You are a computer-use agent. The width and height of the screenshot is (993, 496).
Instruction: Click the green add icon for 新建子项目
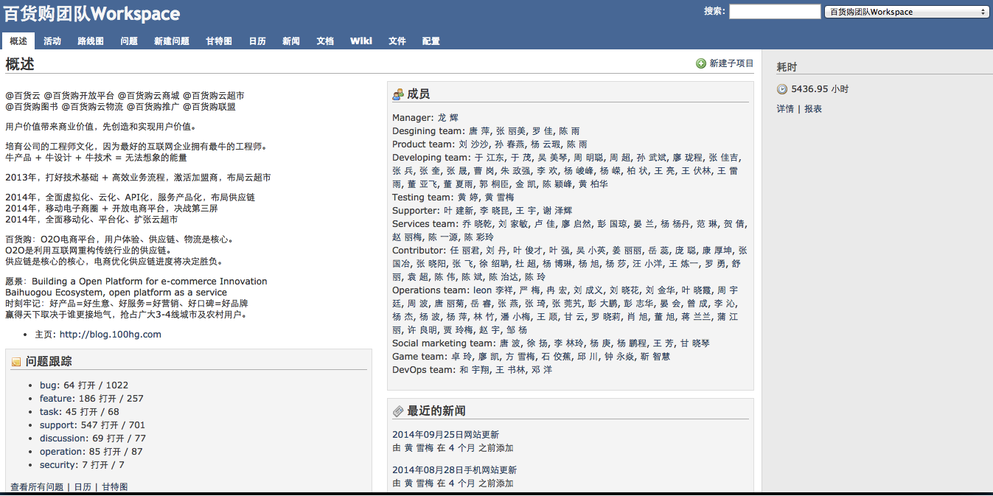(x=701, y=64)
